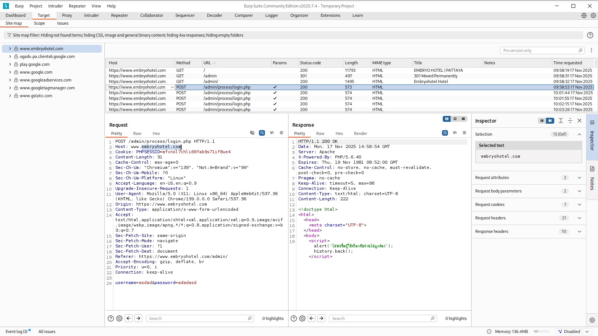This screenshot has width=598, height=336.
Task: Go to previous match in Request search
Action: click(129, 318)
